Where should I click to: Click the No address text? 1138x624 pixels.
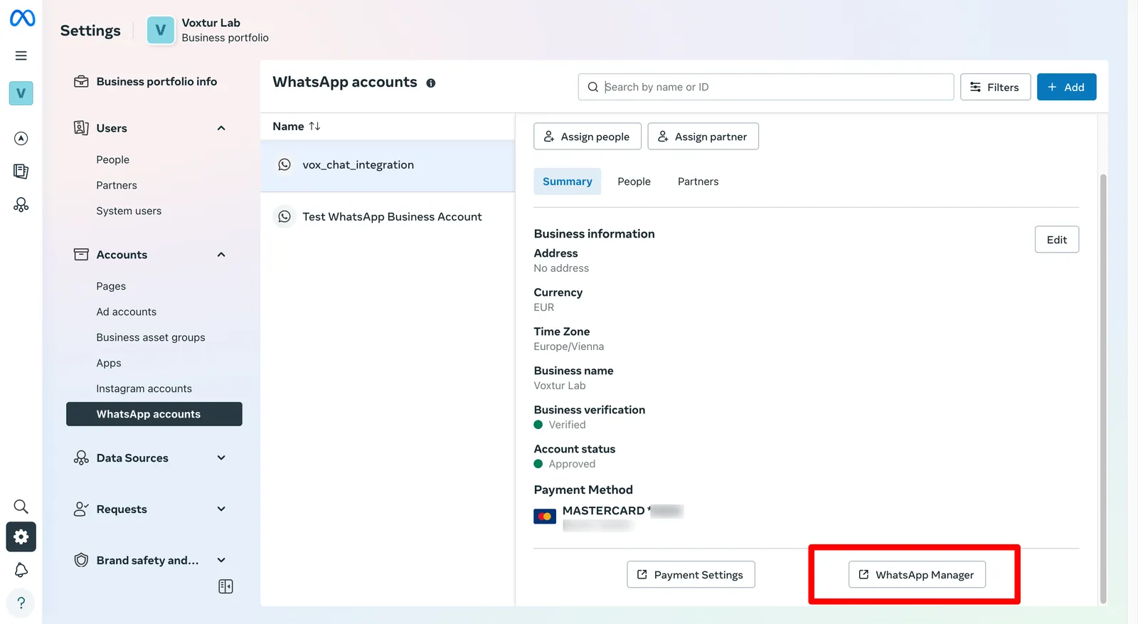click(562, 268)
